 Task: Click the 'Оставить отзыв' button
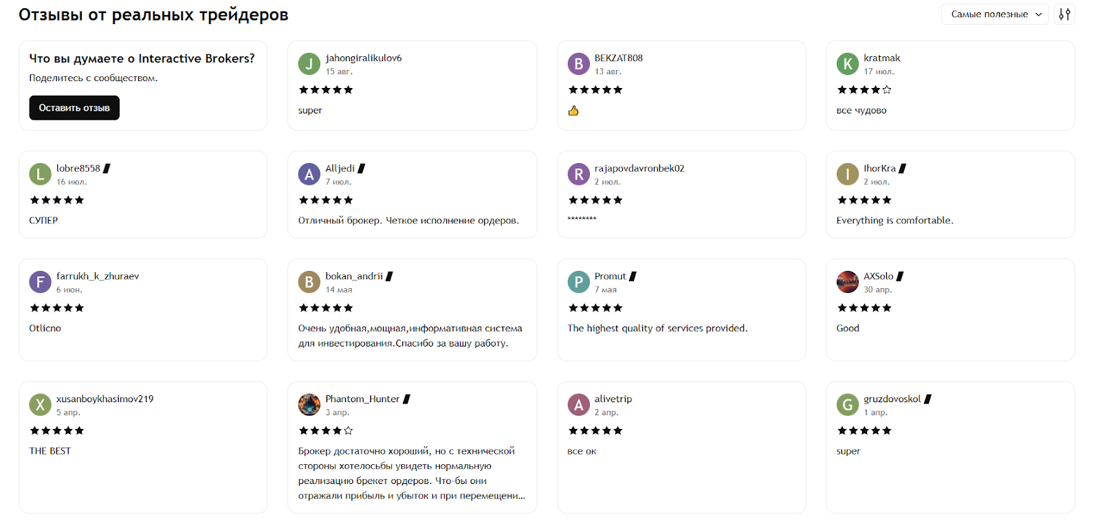click(74, 107)
